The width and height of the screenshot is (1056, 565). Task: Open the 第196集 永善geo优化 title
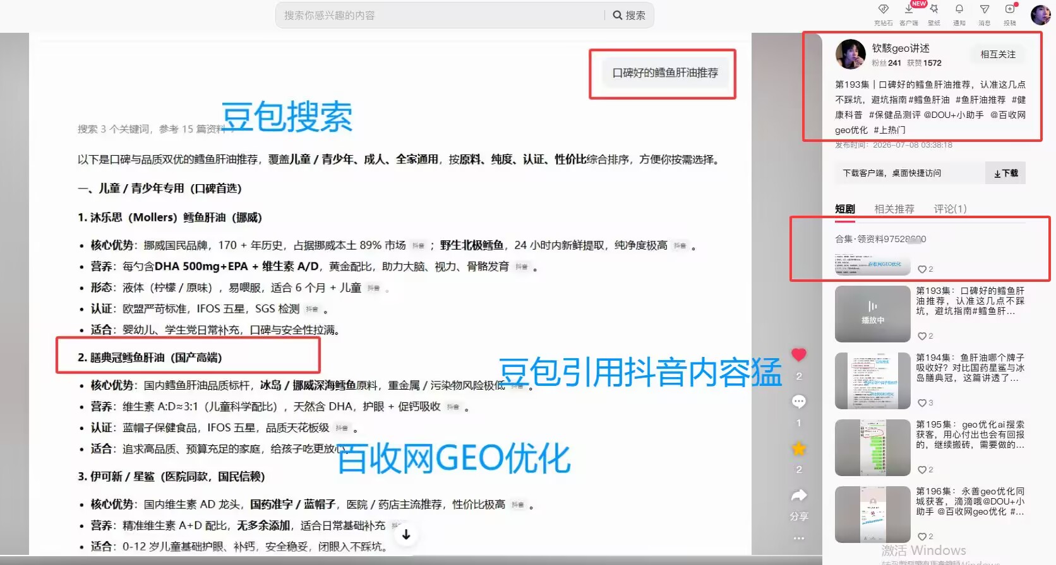click(x=970, y=501)
